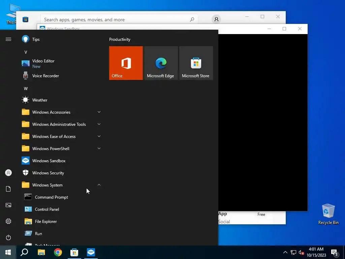
Task: Open Documents from Start sidebar
Action: (x=8, y=189)
